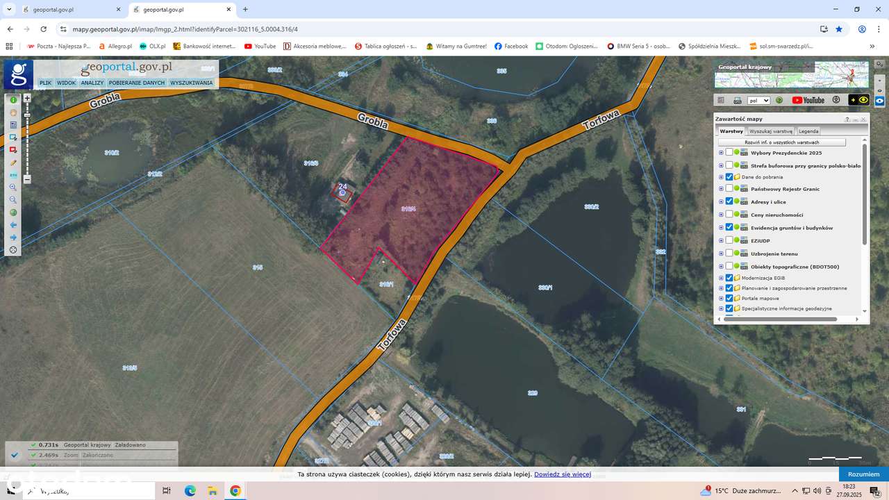
Task: Open the ANALIZY menu
Action: (x=92, y=83)
